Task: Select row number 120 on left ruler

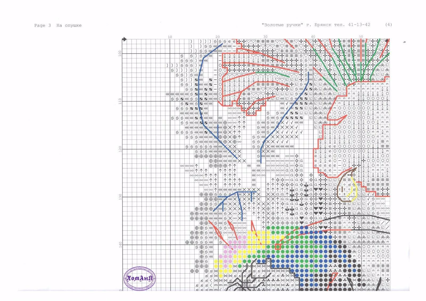Action: coord(120,149)
